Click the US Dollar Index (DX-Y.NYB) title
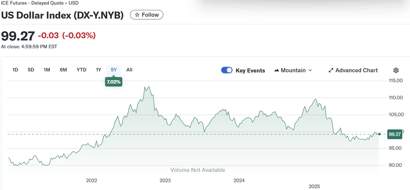The width and height of the screenshot is (410, 190). (x=63, y=15)
